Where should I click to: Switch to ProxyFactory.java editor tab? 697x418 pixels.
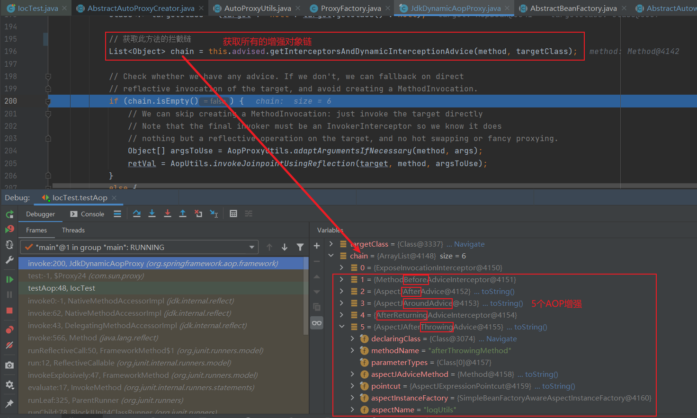pyautogui.click(x=351, y=8)
